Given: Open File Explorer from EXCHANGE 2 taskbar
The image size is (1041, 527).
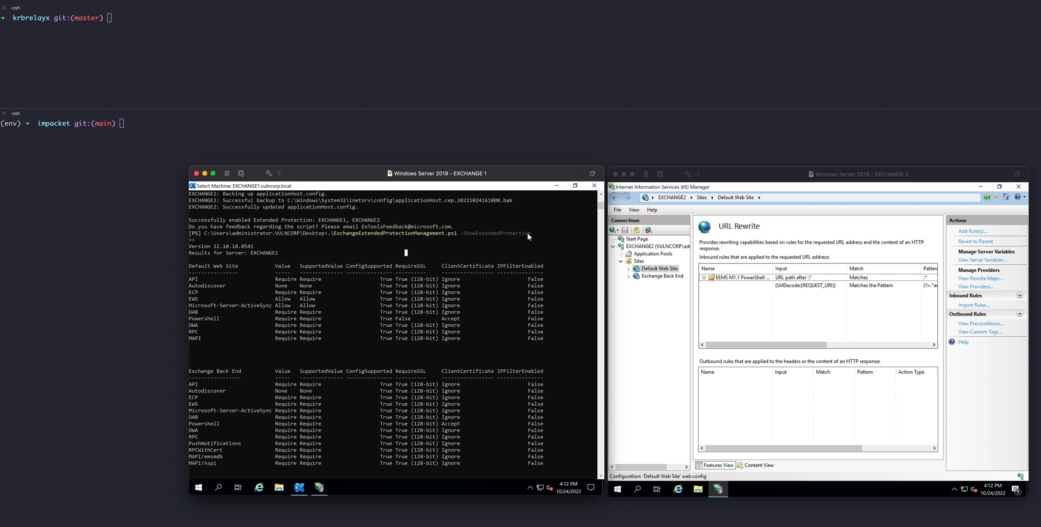Looking at the screenshot, I should point(698,489).
